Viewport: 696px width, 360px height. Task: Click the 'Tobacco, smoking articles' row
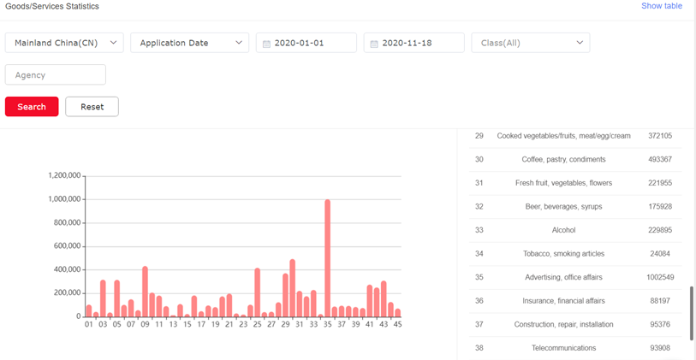[x=575, y=254]
